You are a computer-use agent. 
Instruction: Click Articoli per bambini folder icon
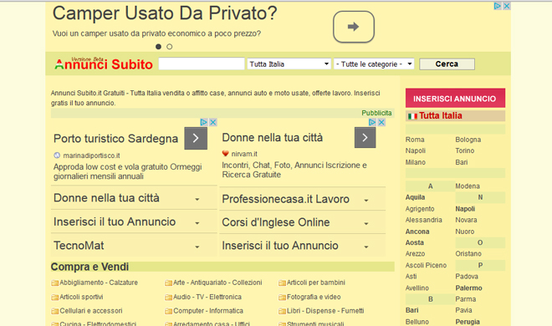(282, 283)
